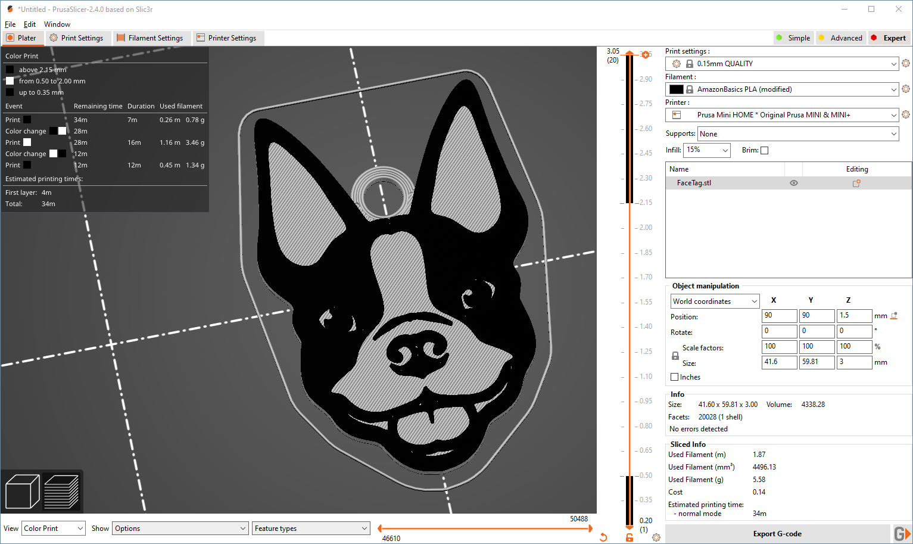This screenshot has width=913, height=544.
Task: Open filament settings gear next to AmazonBasics PLA
Action: coord(906,89)
